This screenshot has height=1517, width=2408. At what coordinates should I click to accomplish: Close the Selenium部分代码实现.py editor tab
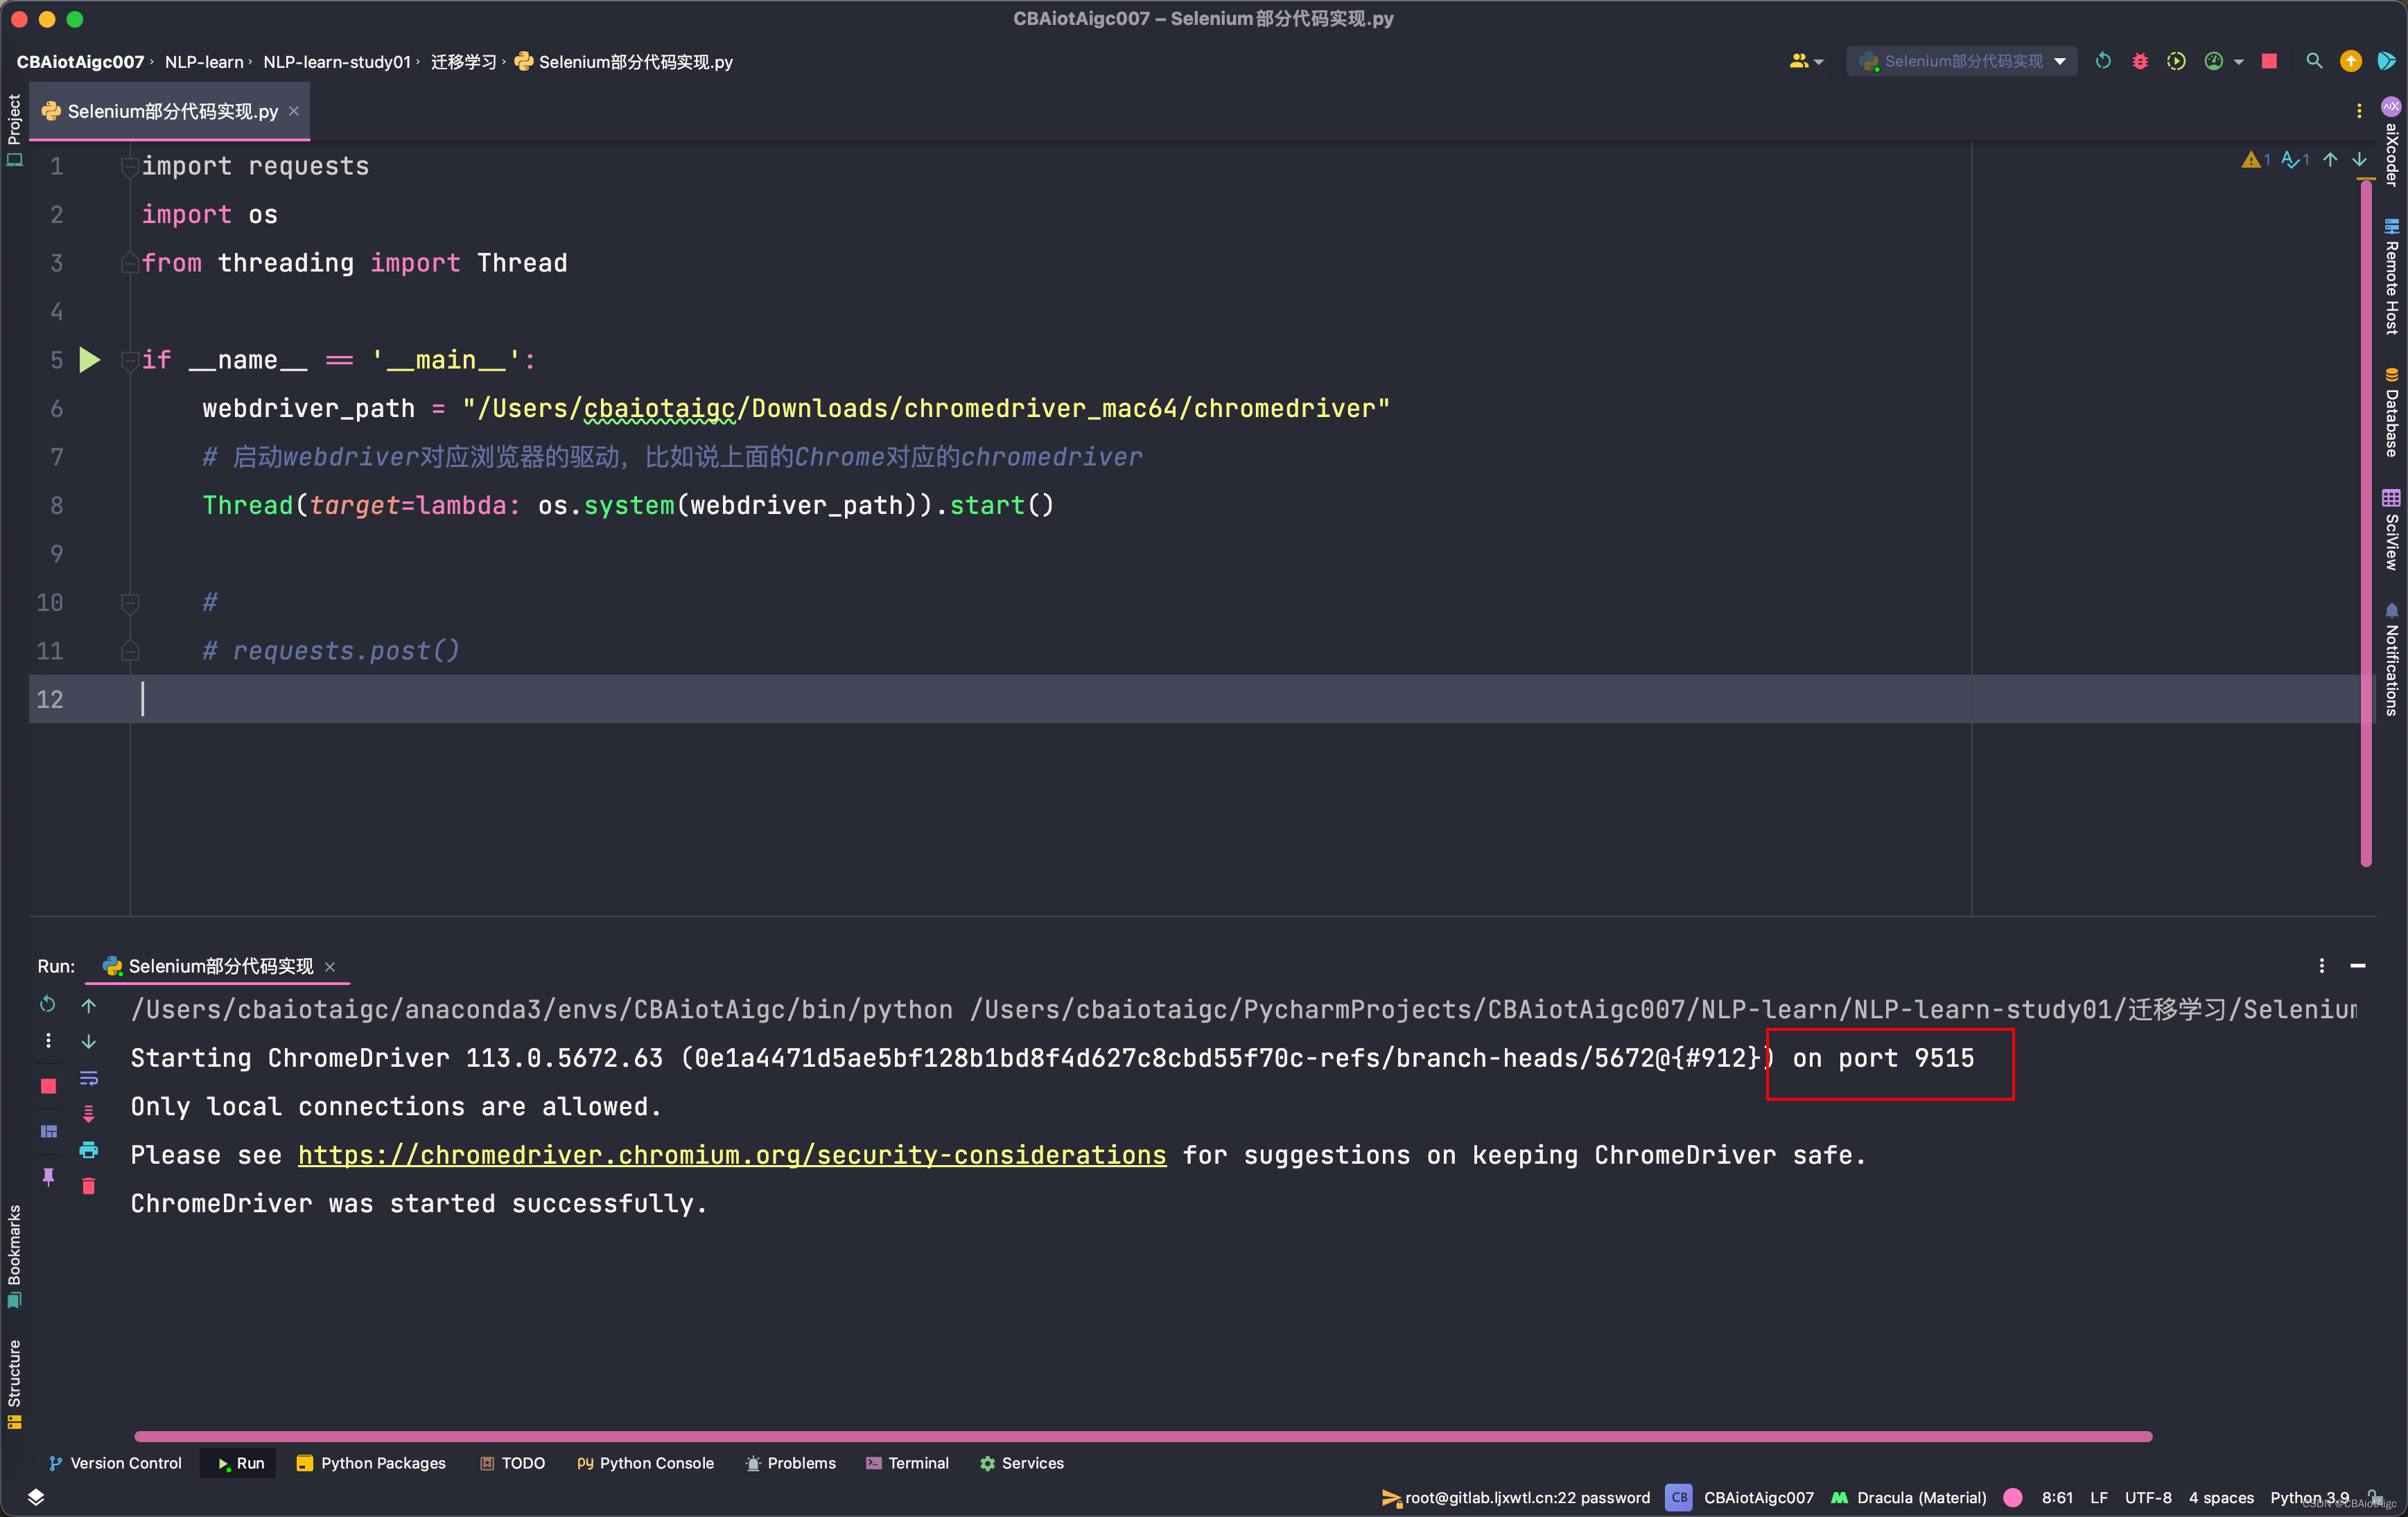tap(294, 111)
